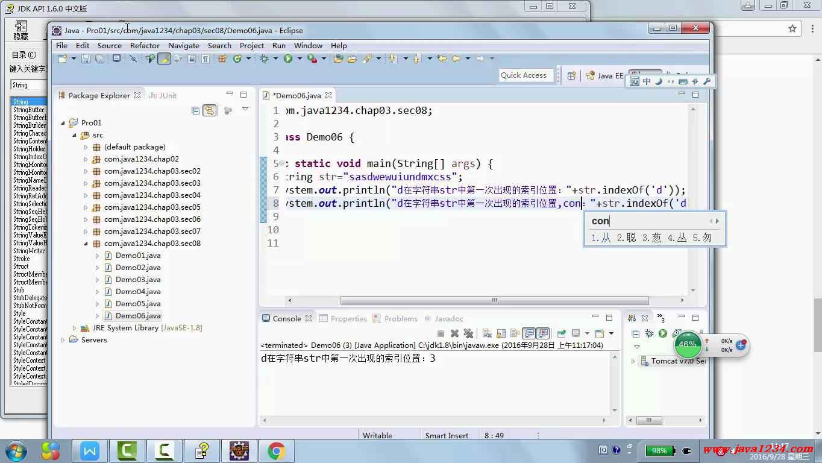Toggle IME Chinese/English mode button
This screenshot has width=822, height=463.
[647, 81]
